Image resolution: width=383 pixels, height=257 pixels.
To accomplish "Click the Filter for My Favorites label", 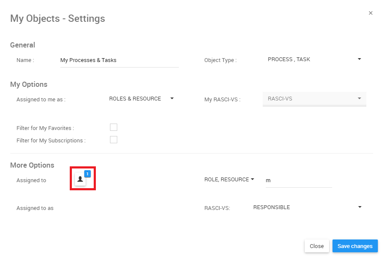I will [45, 128].
